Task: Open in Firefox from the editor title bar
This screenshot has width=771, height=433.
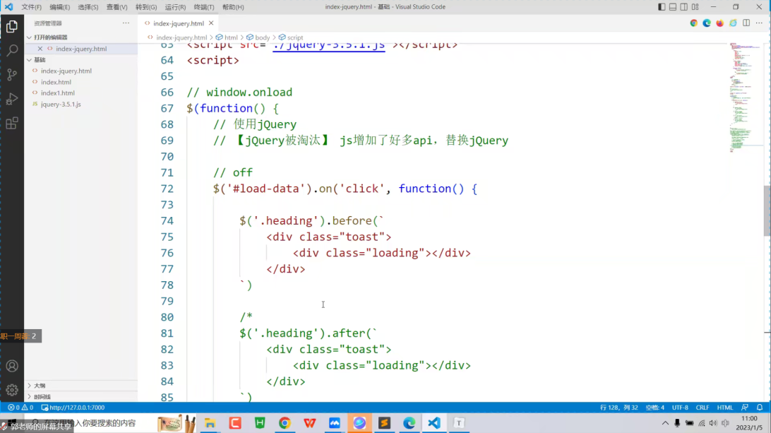Action: click(720, 23)
